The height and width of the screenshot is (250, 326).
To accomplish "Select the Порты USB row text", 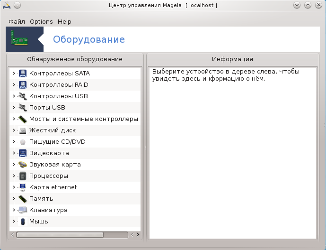I will pyautogui.click(x=47, y=108).
